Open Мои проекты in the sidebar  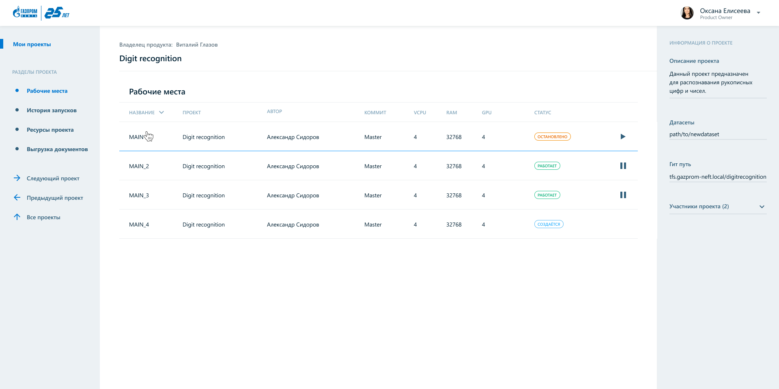point(32,44)
